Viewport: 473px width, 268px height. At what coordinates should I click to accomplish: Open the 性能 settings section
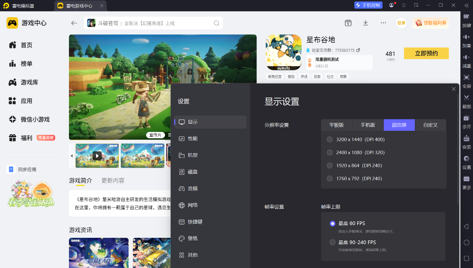(193, 138)
